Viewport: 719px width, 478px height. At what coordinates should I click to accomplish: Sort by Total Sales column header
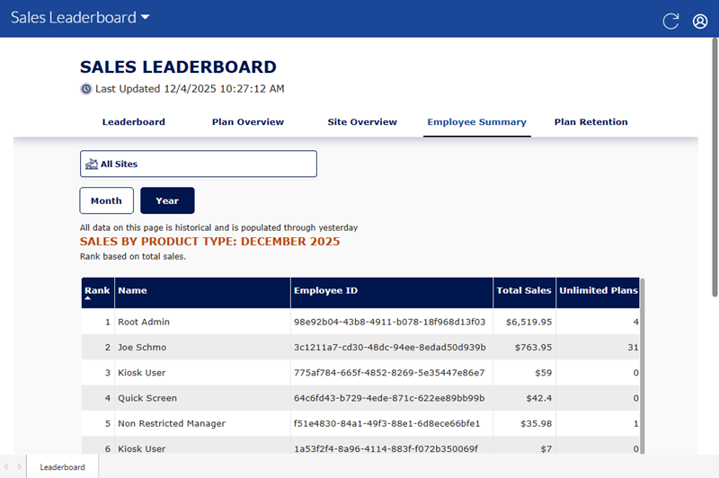point(524,291)
